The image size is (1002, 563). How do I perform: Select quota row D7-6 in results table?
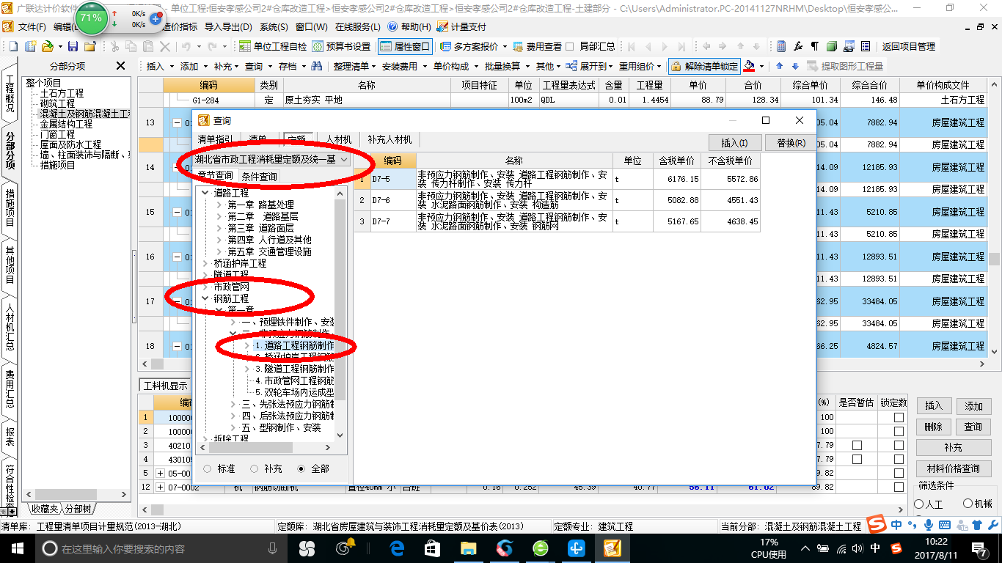coord(557,200)
